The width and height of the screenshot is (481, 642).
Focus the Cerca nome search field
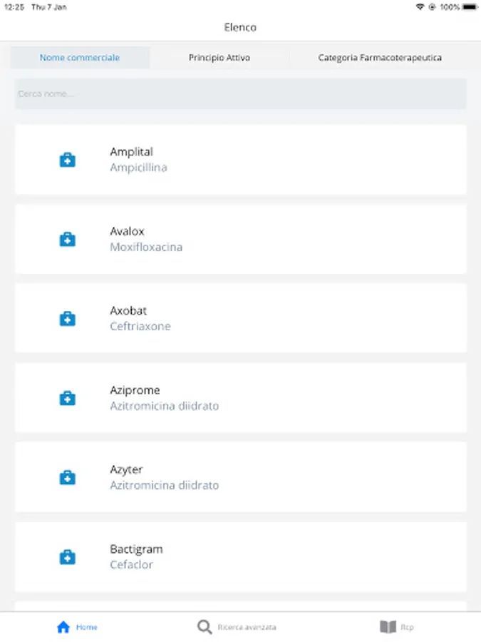tap(240, 93)
